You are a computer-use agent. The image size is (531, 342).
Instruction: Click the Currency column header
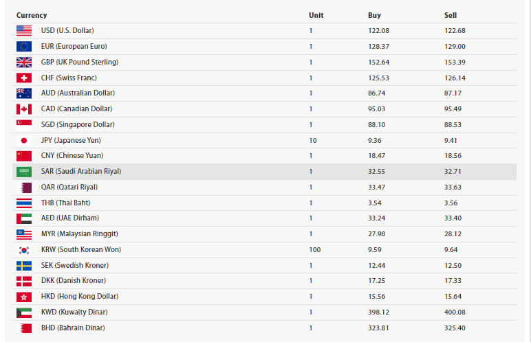click(32, 15)
